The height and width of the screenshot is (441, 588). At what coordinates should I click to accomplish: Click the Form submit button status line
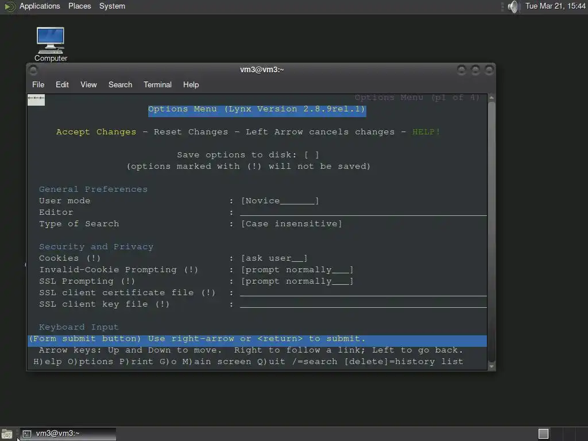pos(257,341)
